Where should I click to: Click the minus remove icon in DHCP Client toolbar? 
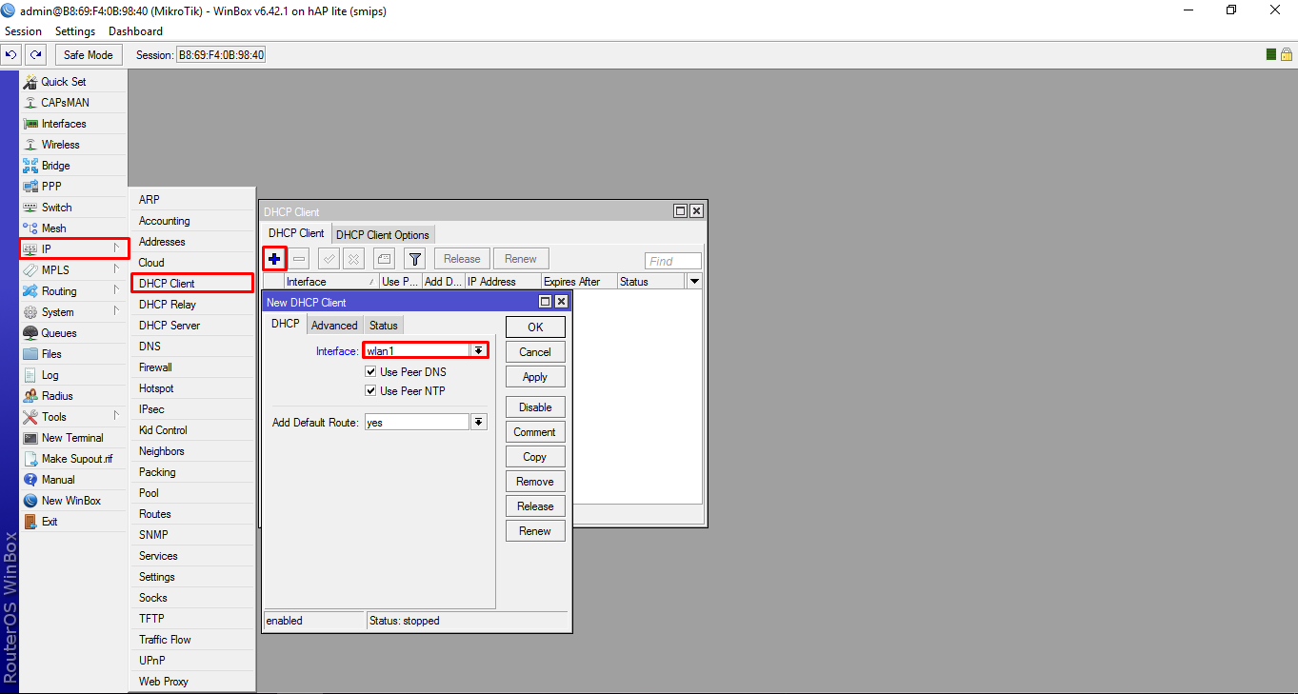[x=299, y=259]
